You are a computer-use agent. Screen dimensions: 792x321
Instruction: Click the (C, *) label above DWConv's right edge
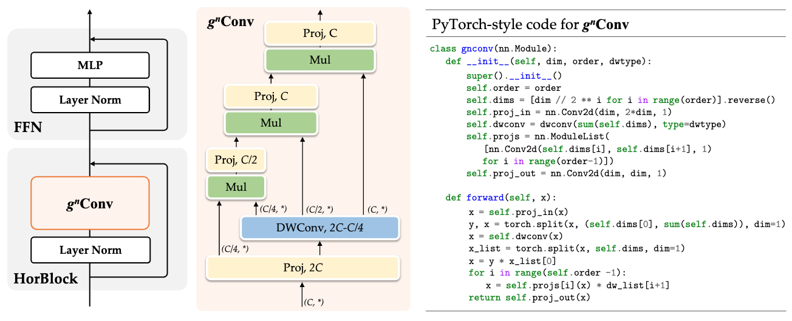tap(378, 209)
